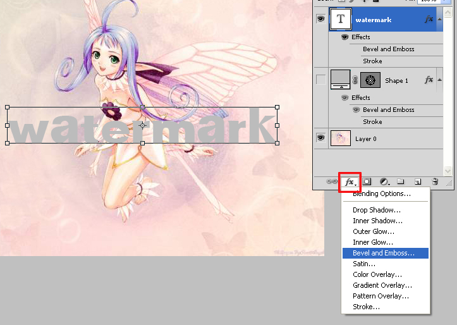The height and width of the screenshot is (325, 457).
Task: Collapse the Shape 1 effects arrow
Action: [x=439, y=80]
